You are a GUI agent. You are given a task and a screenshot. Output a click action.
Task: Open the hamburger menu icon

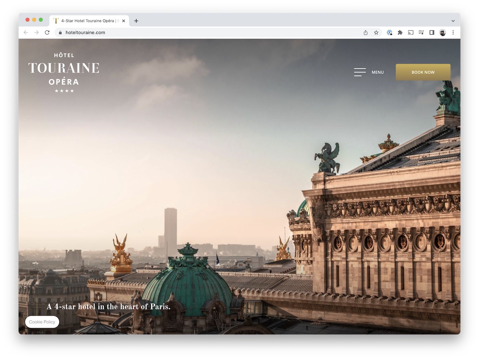pos(360,72)
